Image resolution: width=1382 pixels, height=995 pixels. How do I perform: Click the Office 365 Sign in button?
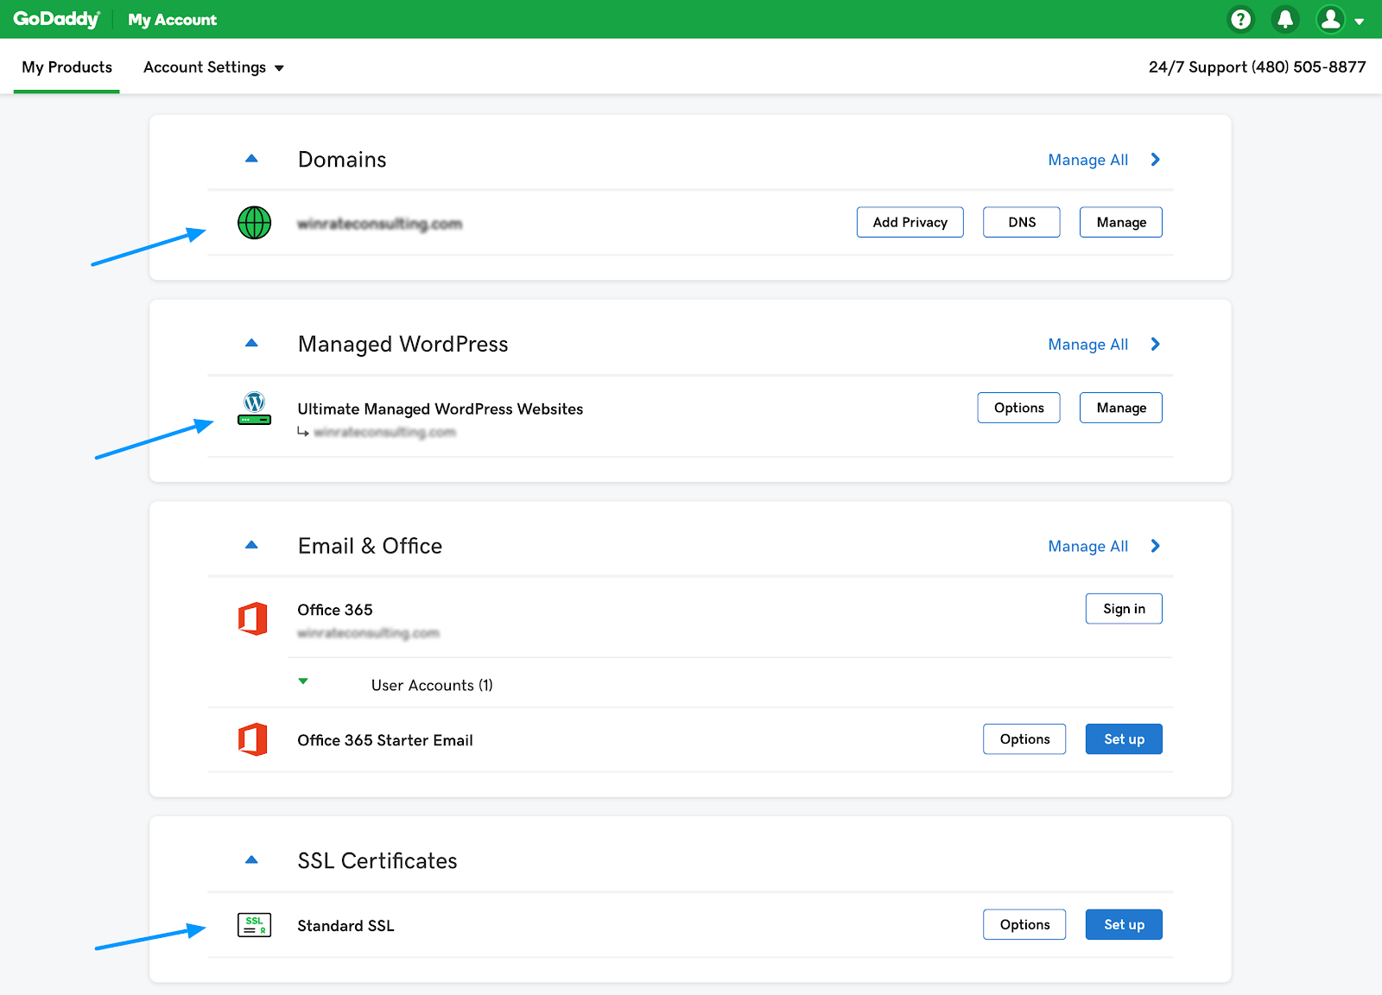coord(1124,609)
